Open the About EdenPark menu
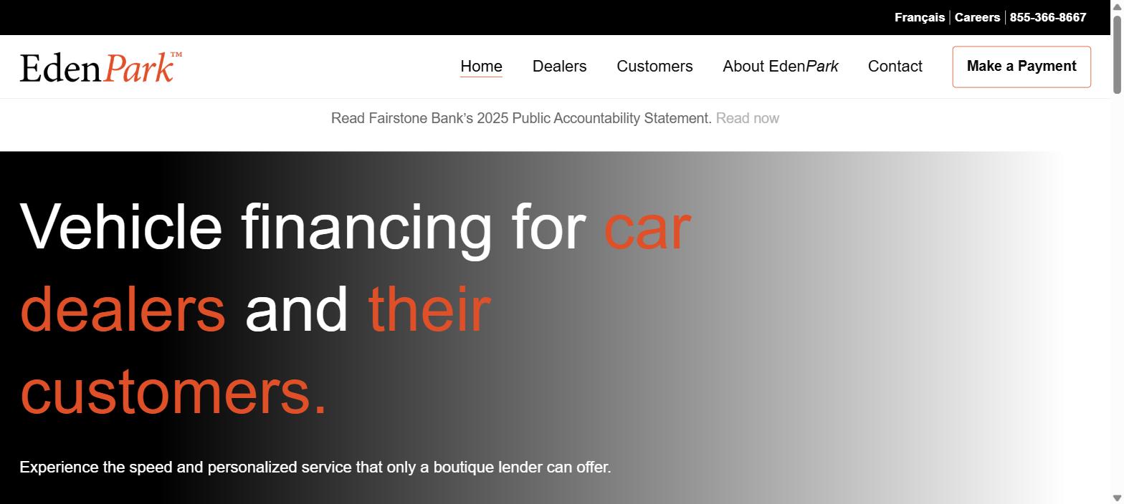1124x504 pixels. tap(781, 67)
